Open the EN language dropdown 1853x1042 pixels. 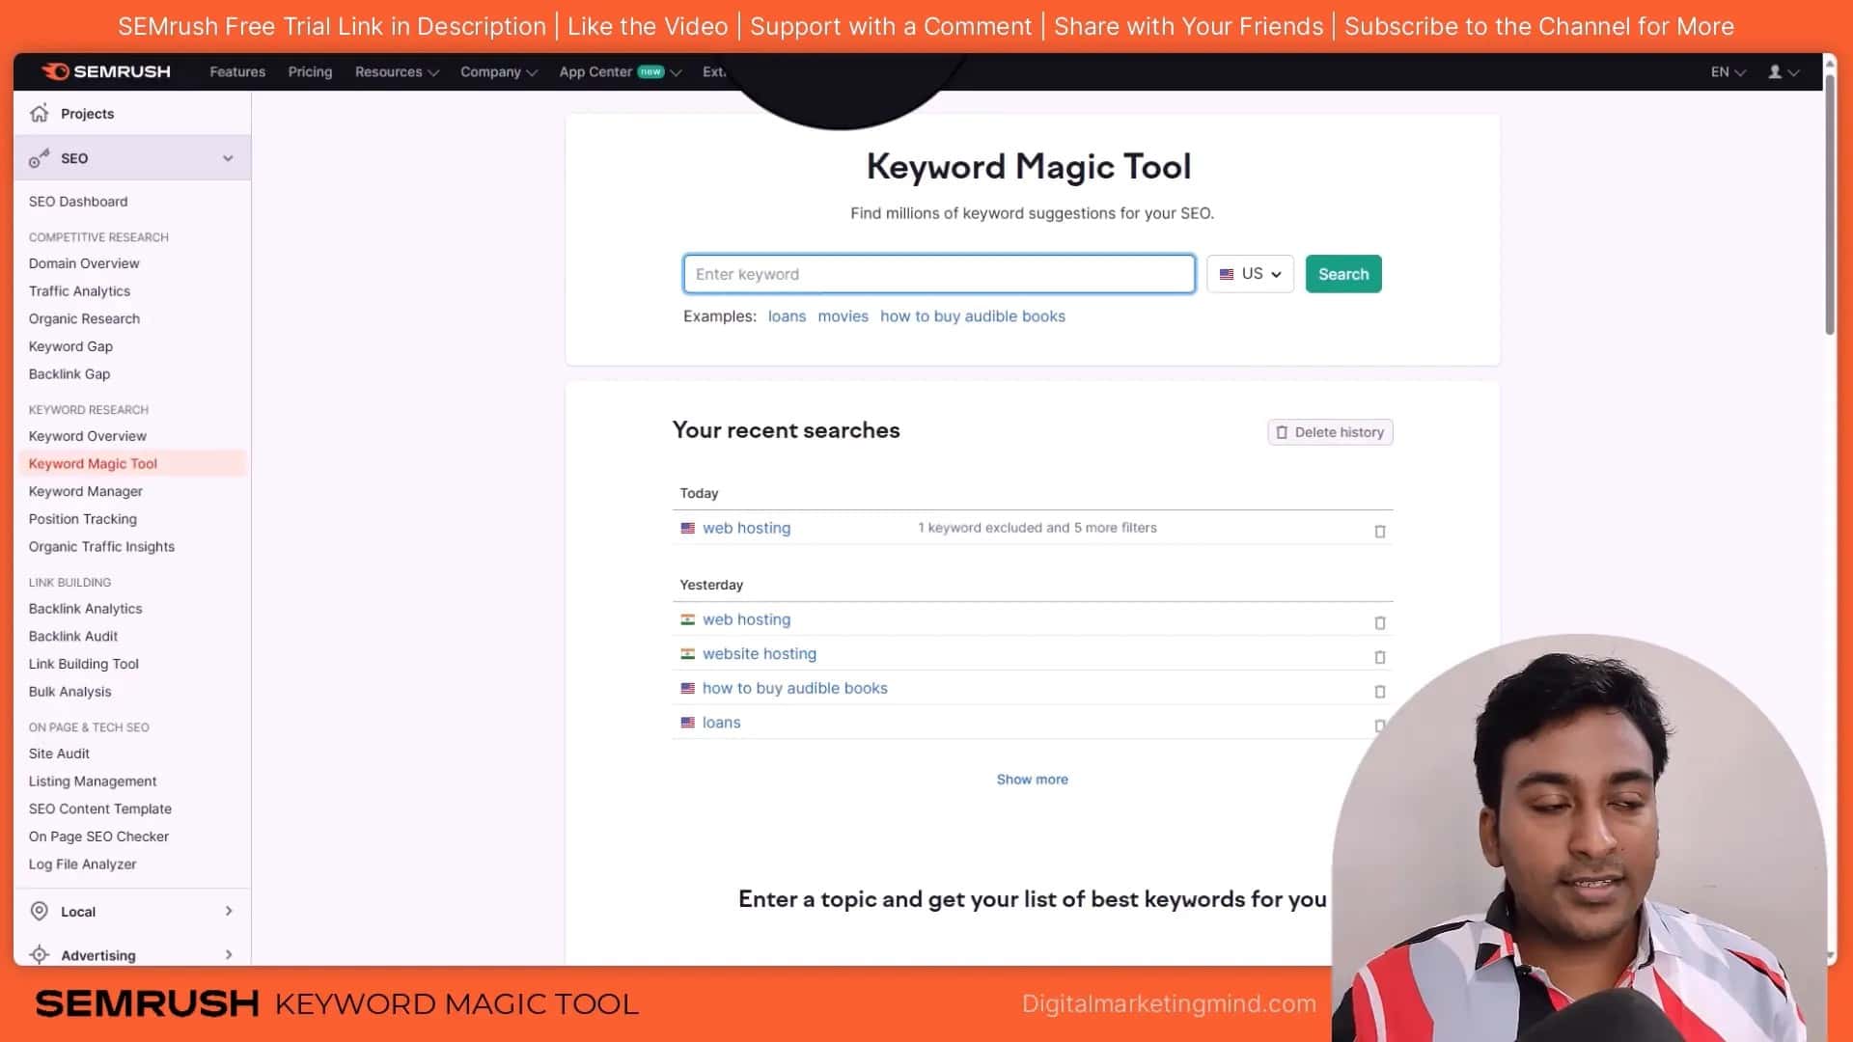tap(1726, 71)
